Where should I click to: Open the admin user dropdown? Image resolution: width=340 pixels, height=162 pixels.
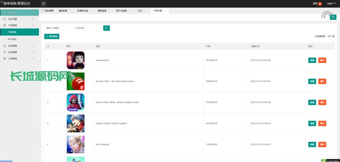click(331, 4)
